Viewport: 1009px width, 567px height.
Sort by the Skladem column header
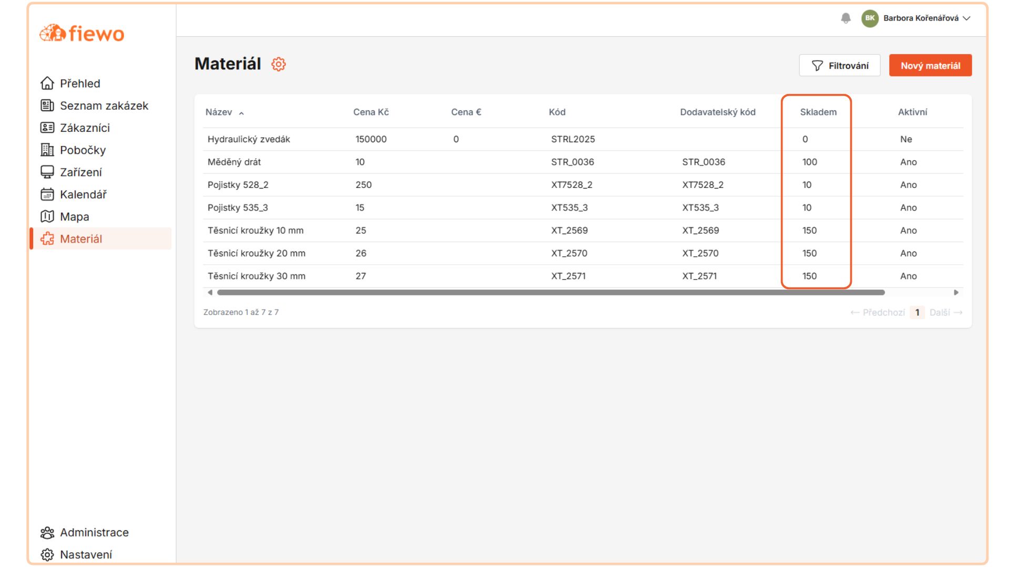pyautogui.click(x=818, y=112)
